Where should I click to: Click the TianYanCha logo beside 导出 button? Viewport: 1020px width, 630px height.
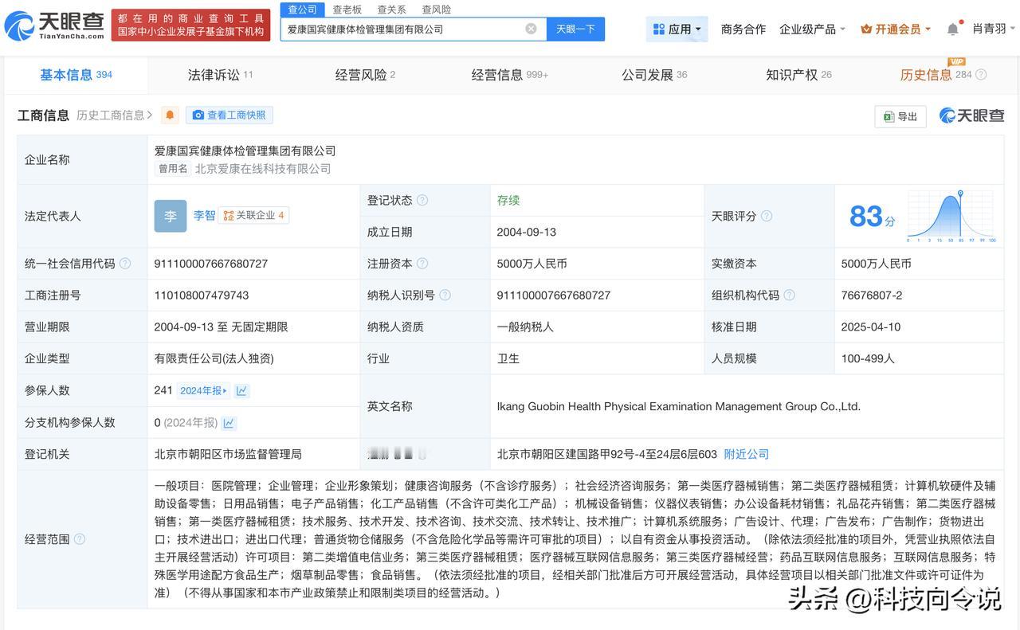[x=971, y=115]
